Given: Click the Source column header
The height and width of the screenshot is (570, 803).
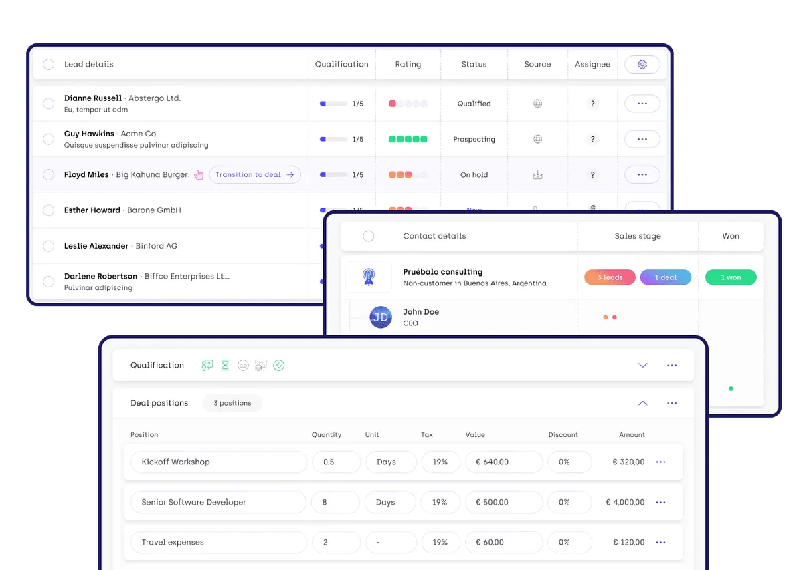Looking at the screenshot, I should [537, 65].
